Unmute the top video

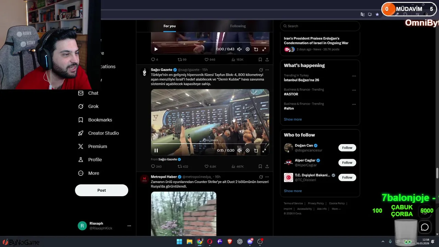click(239, 49)
